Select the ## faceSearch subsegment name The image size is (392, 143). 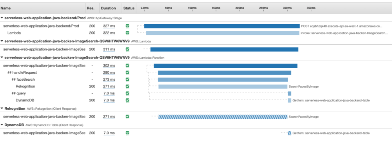pyautogui.click(x=23, y=80)
